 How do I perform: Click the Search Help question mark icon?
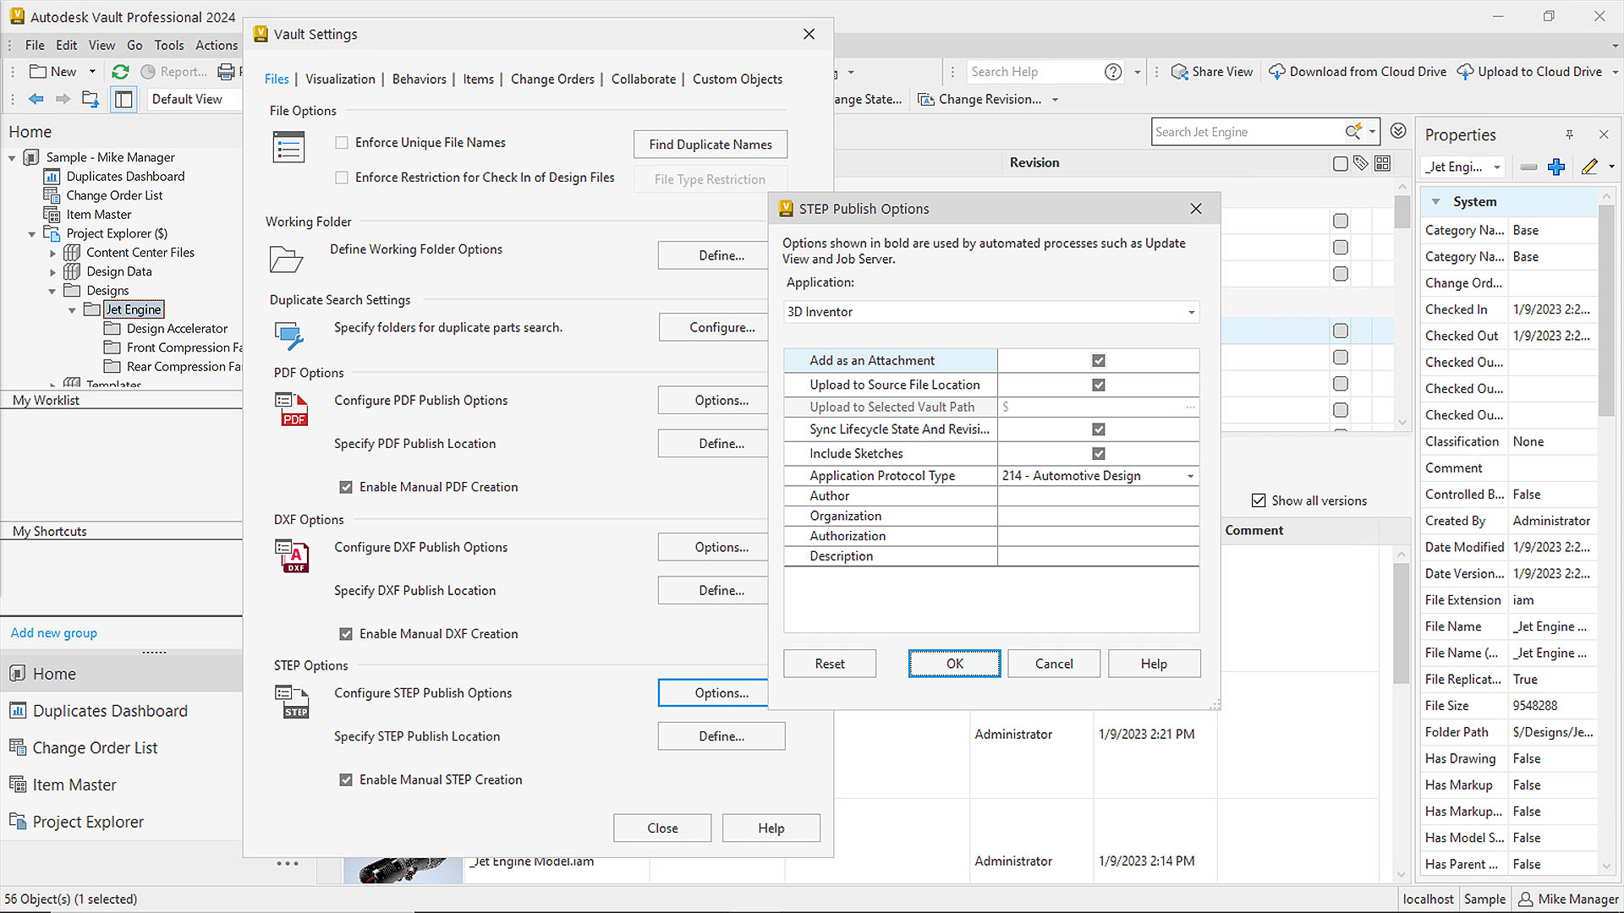pyautogui.click(x=1113, y=72)
